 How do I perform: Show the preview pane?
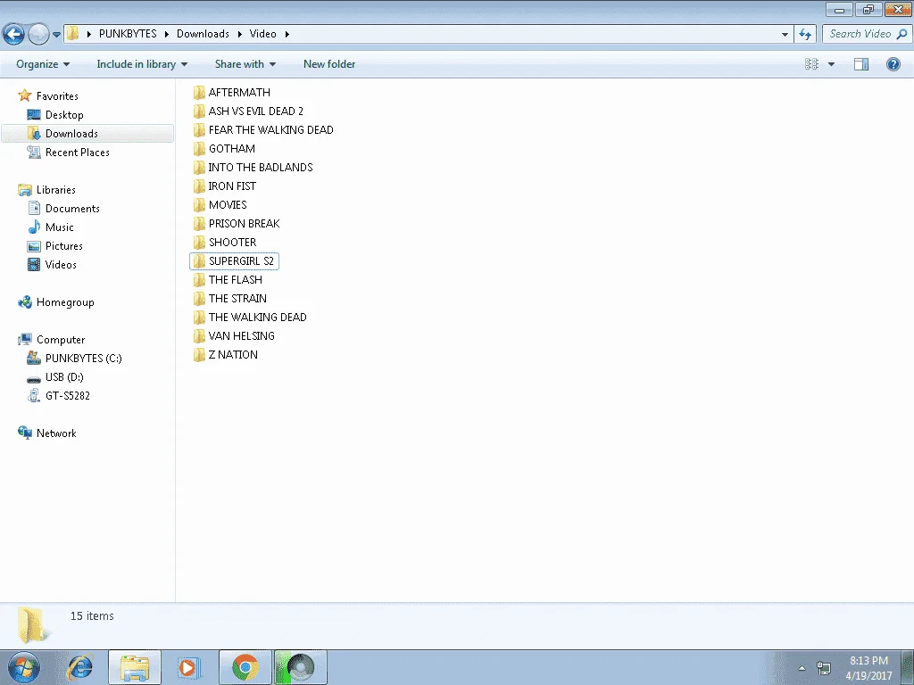coord(861,64)
